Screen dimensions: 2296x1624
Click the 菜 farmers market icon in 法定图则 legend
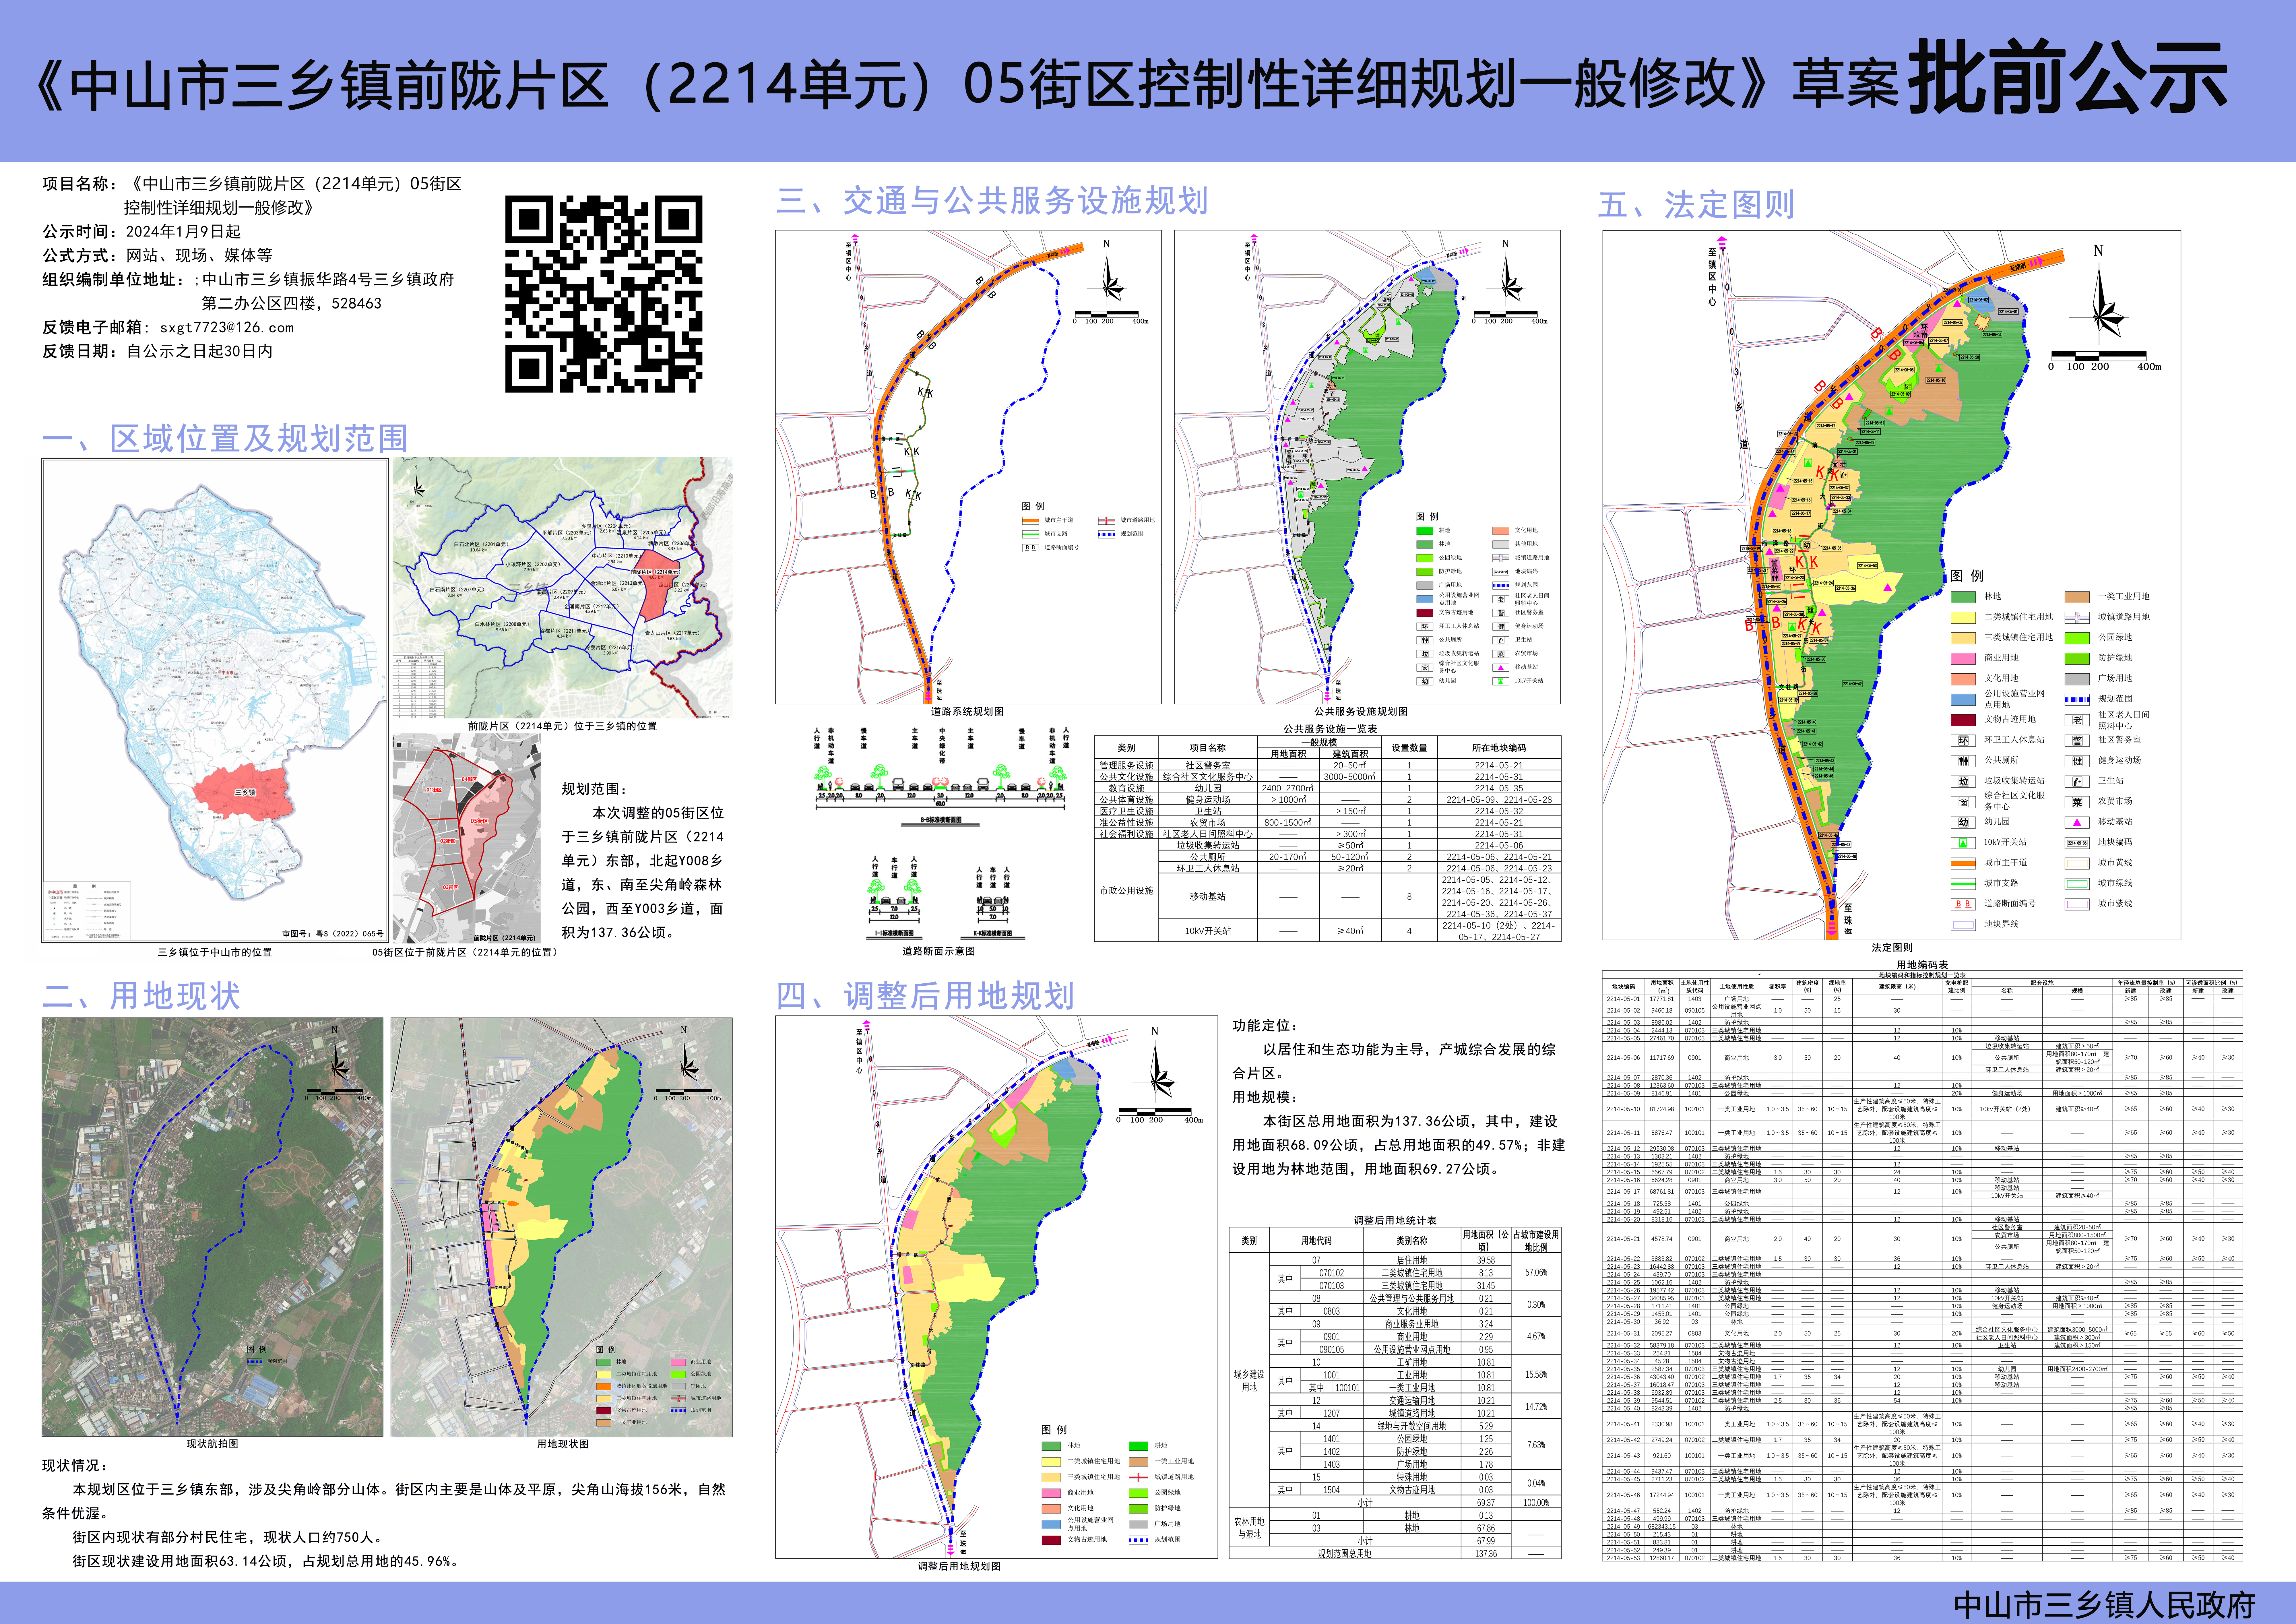coord(2077,802)
